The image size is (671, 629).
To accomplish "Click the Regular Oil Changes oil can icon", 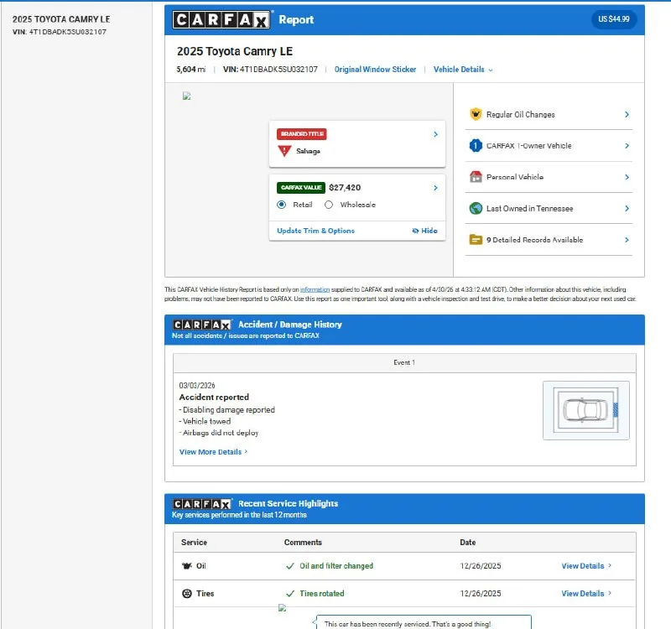I will tap(476, 114).
